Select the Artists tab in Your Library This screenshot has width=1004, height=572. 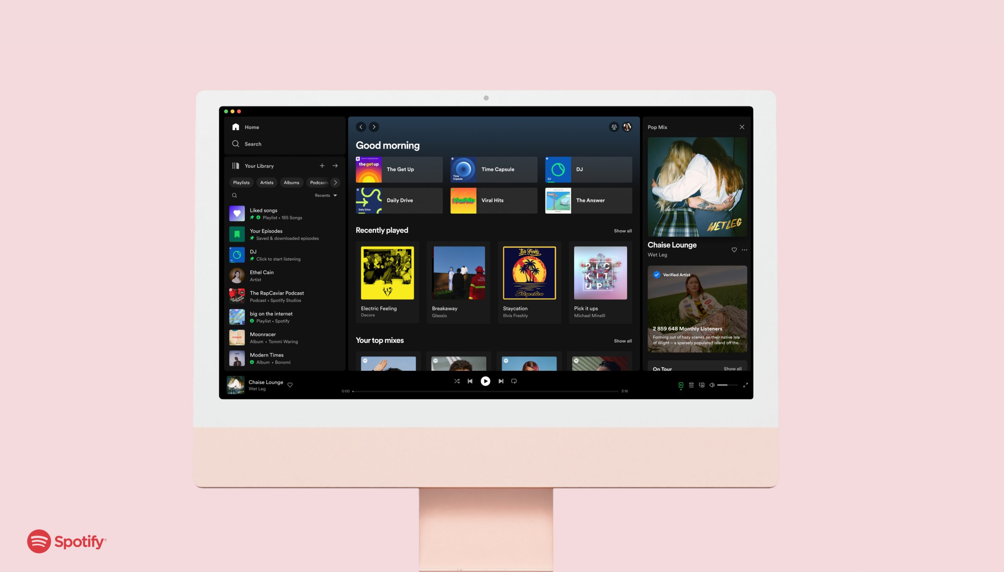point(267,183)
